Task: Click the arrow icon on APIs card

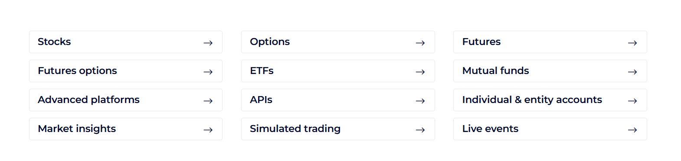Action: point(420,101)
